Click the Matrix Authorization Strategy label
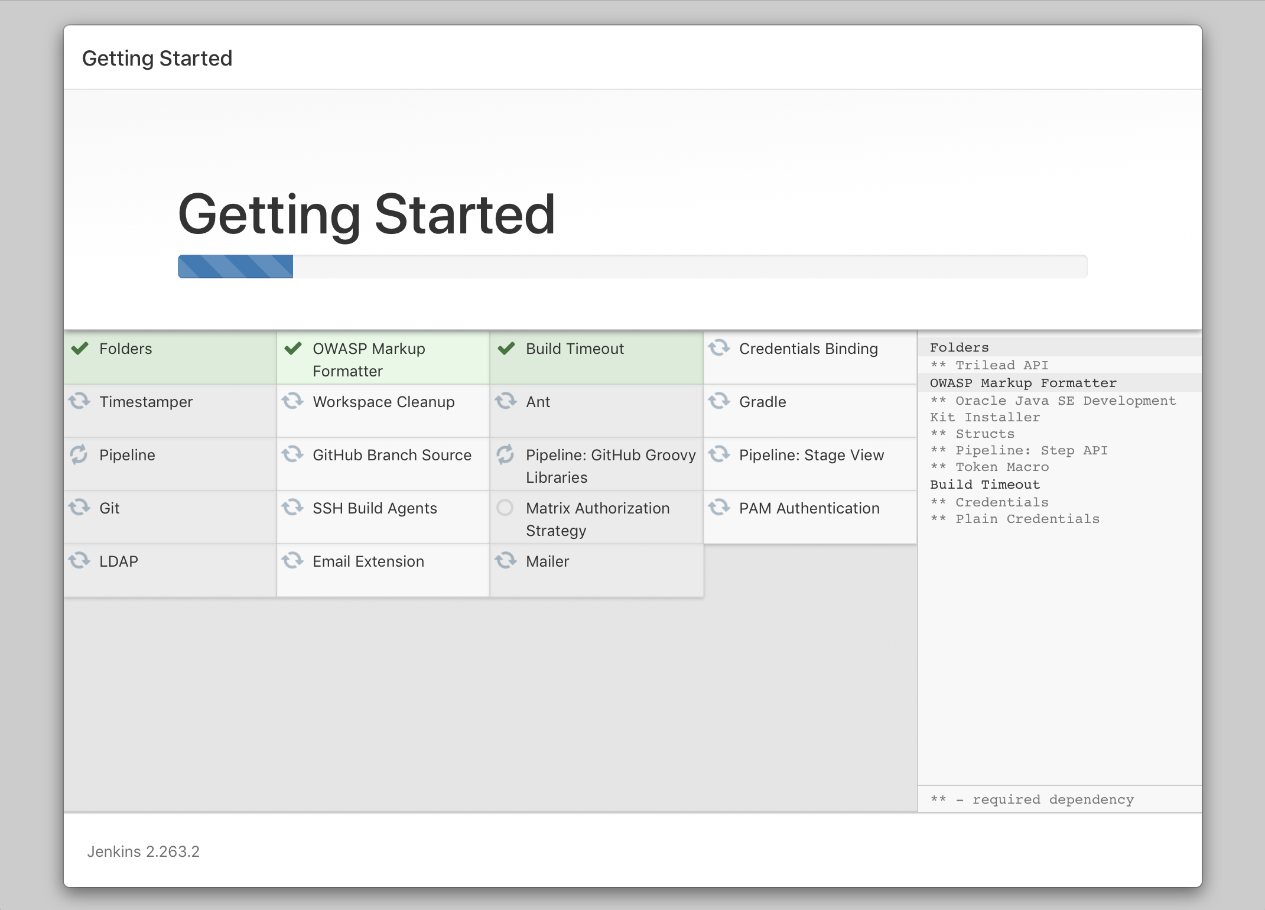The image size is (1265, 910). [x=598, y=519]
